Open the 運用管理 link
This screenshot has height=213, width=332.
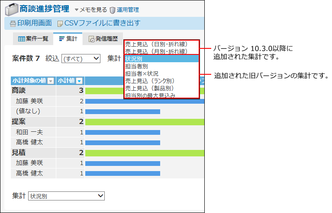128,10
